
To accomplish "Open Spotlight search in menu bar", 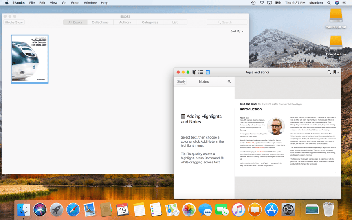I will [x=329, y=3].
